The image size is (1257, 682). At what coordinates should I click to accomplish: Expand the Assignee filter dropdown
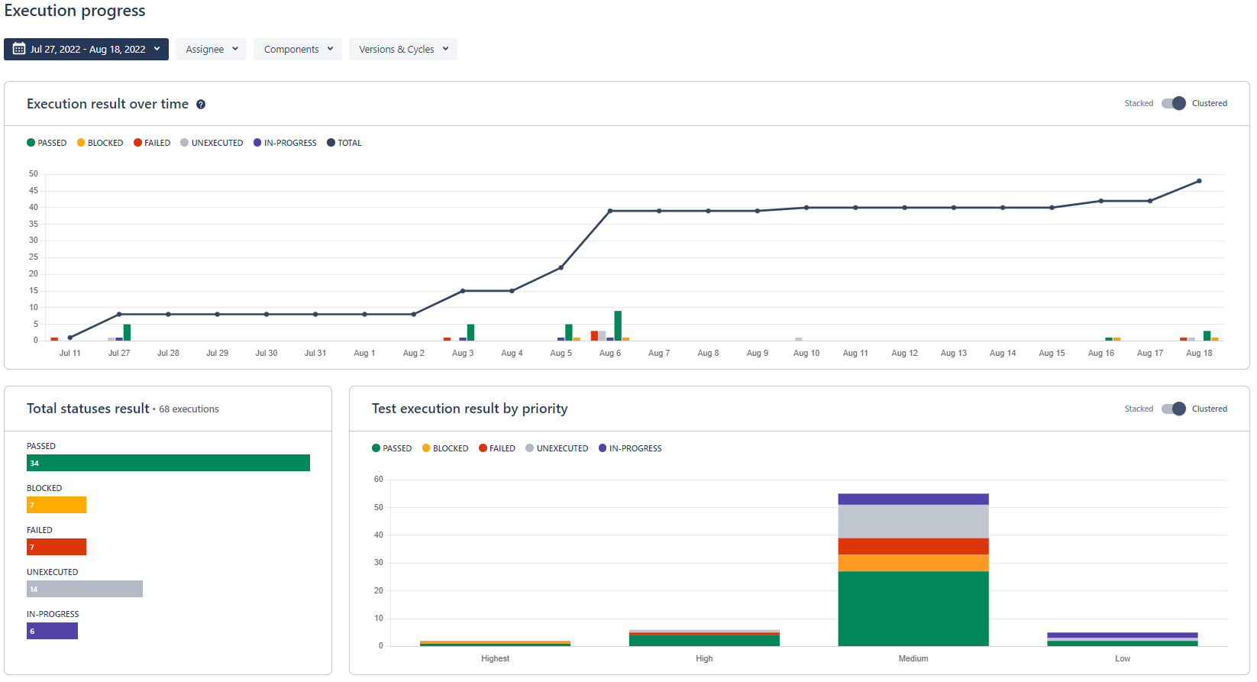coord(211,50)
